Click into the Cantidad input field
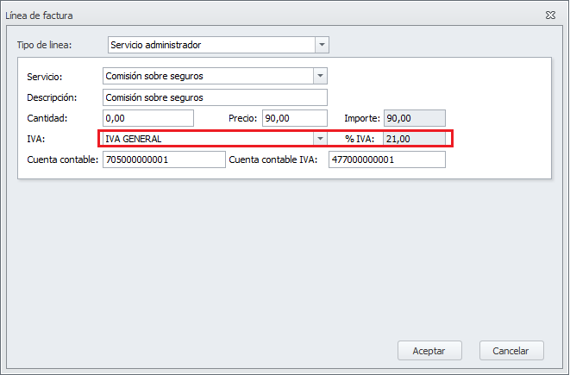 147,118
